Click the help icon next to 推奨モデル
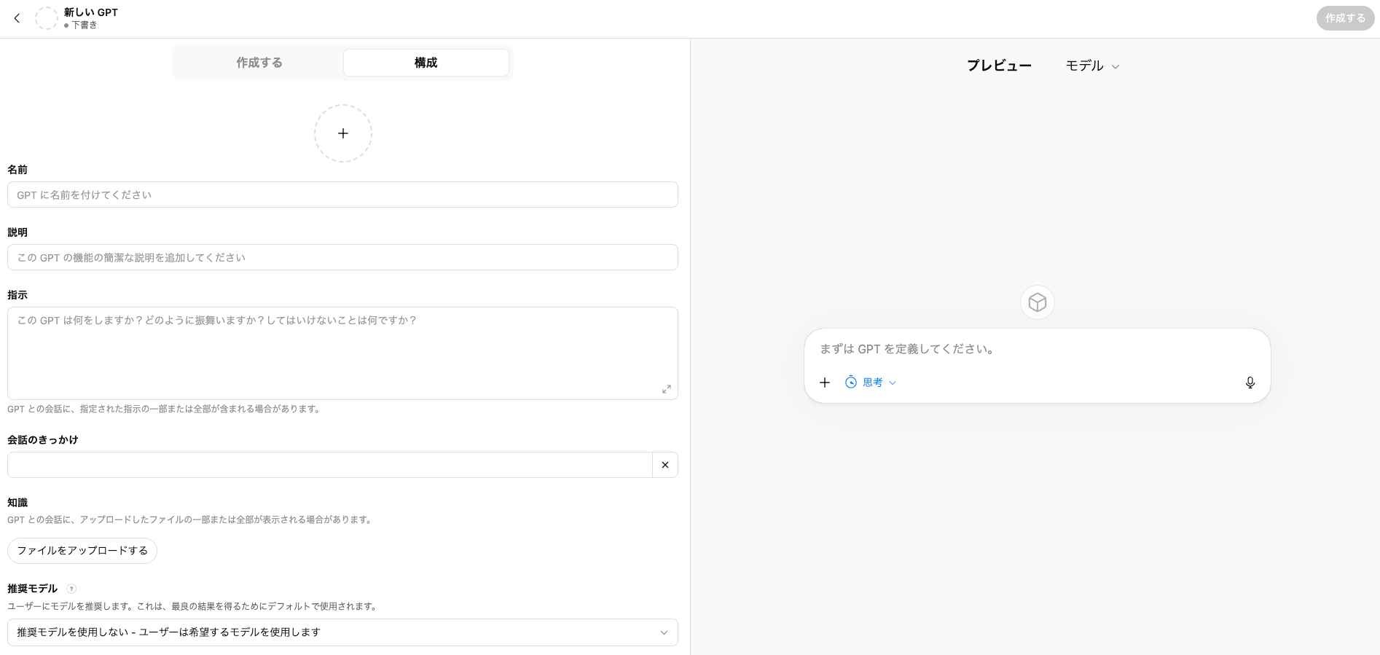The image size is (1380, 655). tap(71, 589)
